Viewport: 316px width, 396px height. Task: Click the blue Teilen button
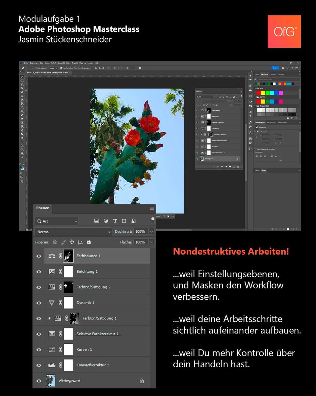pos(275,68)
